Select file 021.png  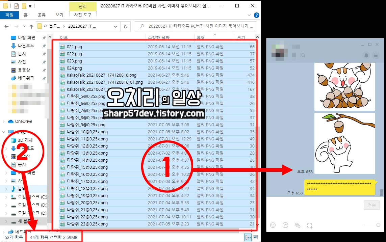74,47
